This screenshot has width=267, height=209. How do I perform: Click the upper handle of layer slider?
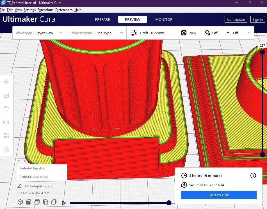point(263,52)
